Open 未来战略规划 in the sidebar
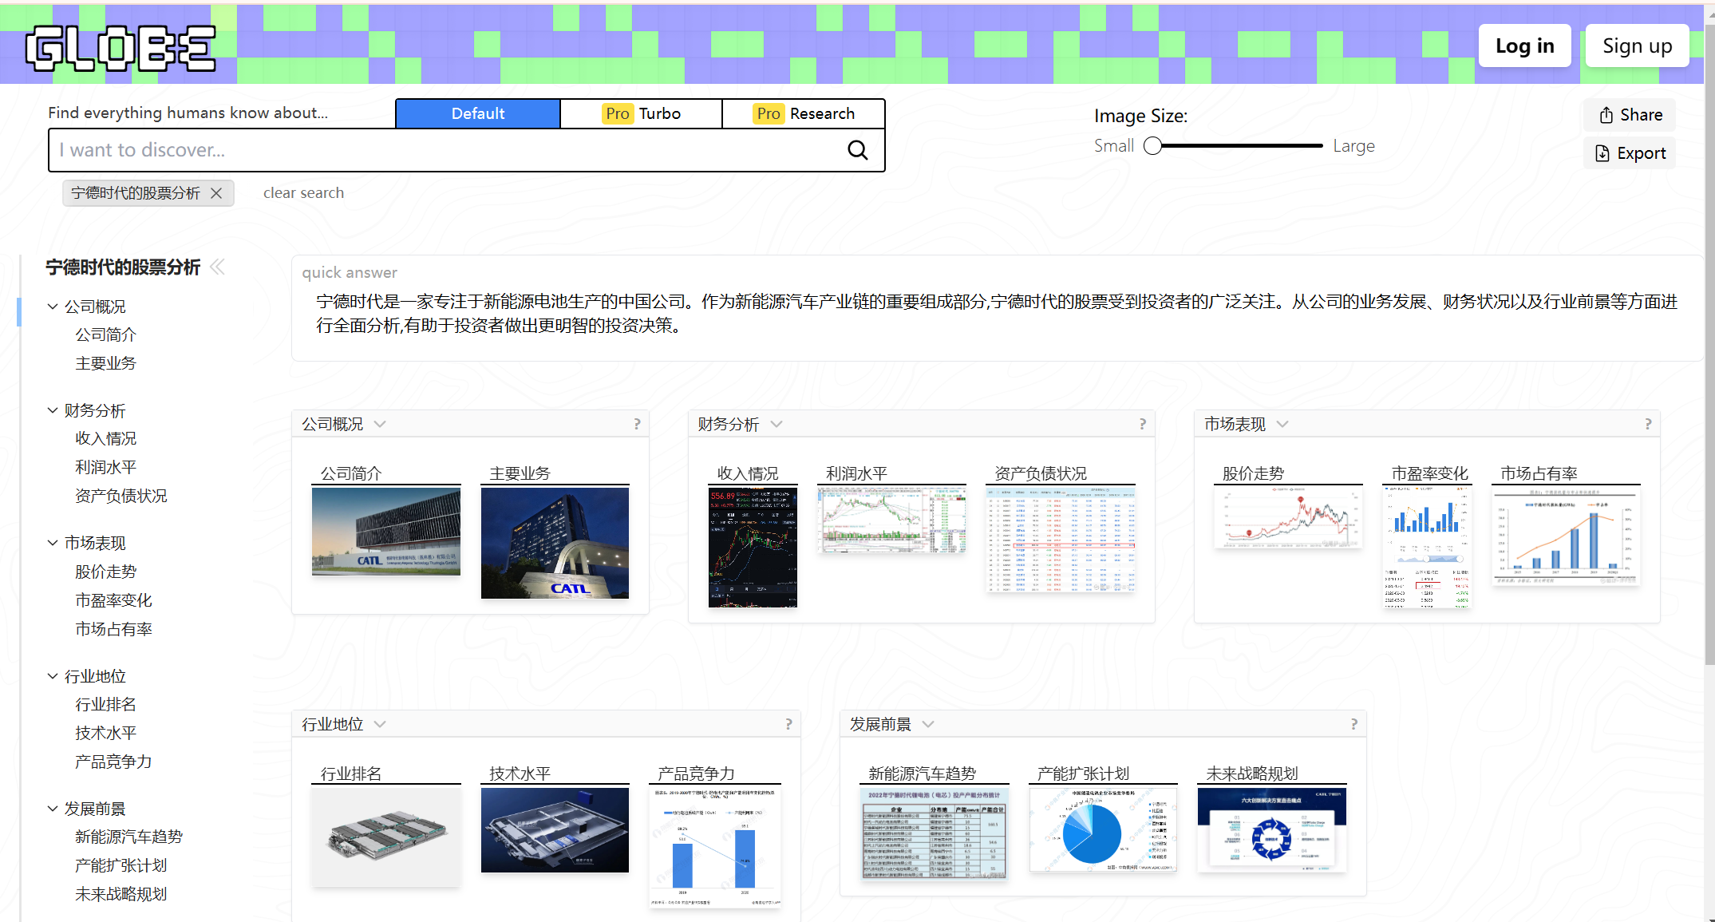 [x=121, y=894]
